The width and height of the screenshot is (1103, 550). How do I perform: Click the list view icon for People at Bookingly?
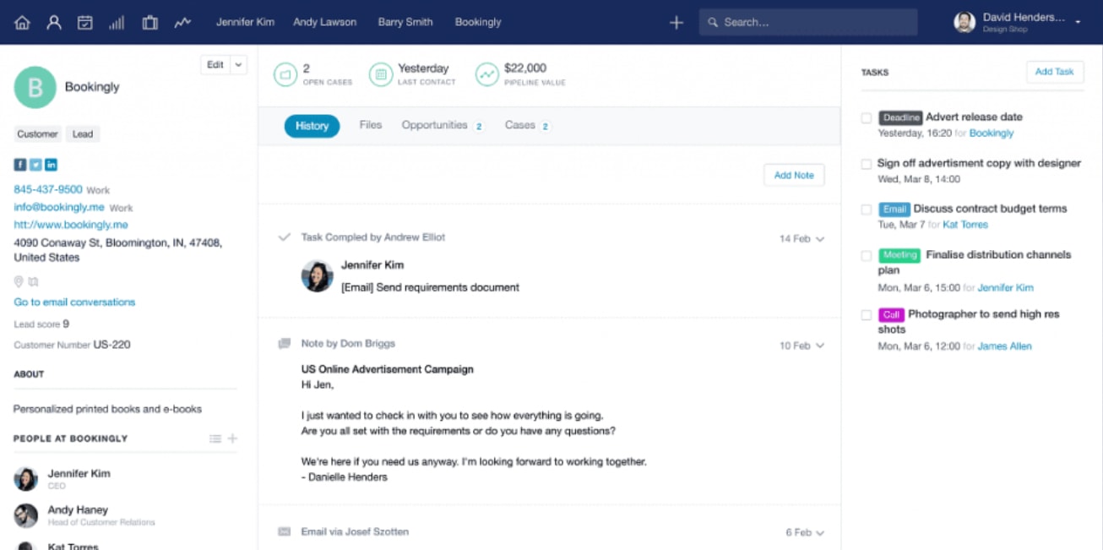(x=215, y=438)
